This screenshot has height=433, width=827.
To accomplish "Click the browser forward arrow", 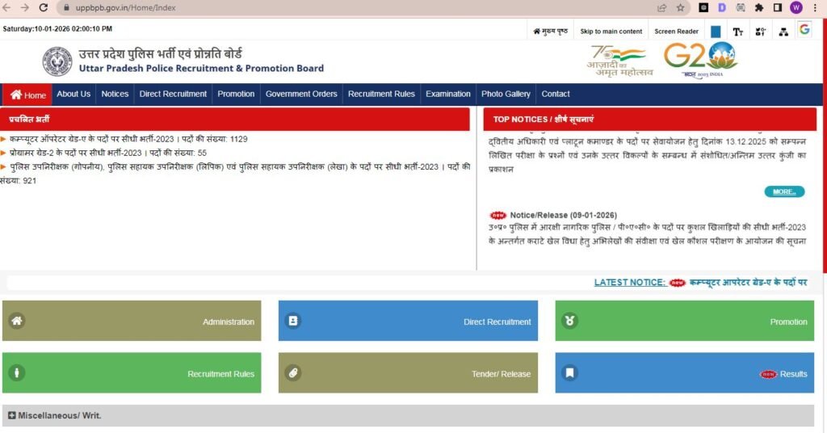I will coord(25,7).
